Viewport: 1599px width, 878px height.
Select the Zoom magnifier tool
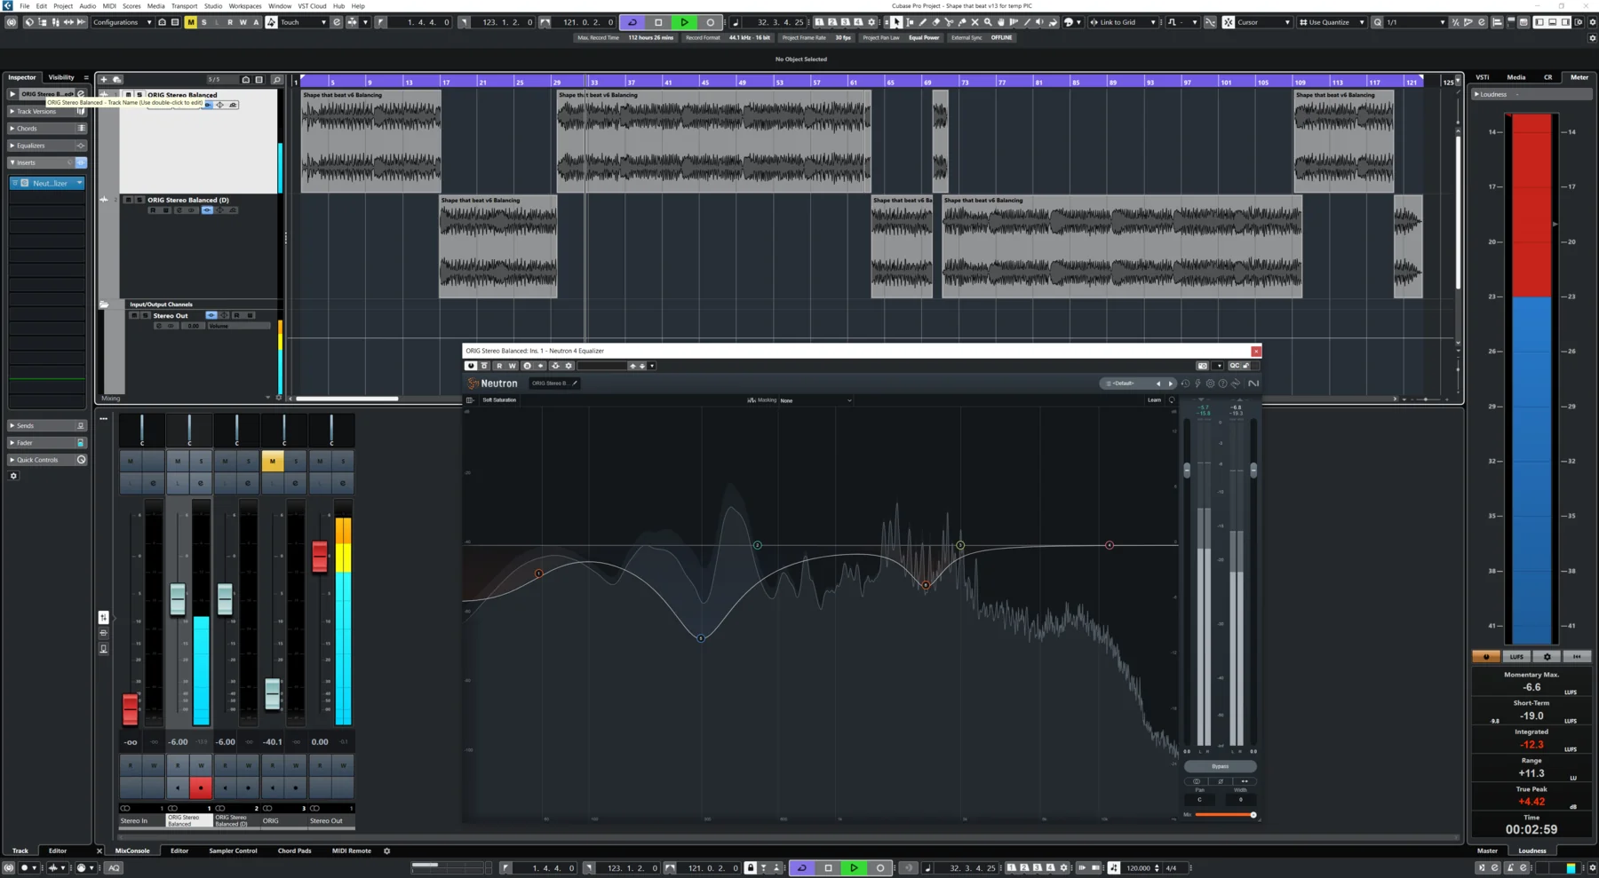point(988,22)
